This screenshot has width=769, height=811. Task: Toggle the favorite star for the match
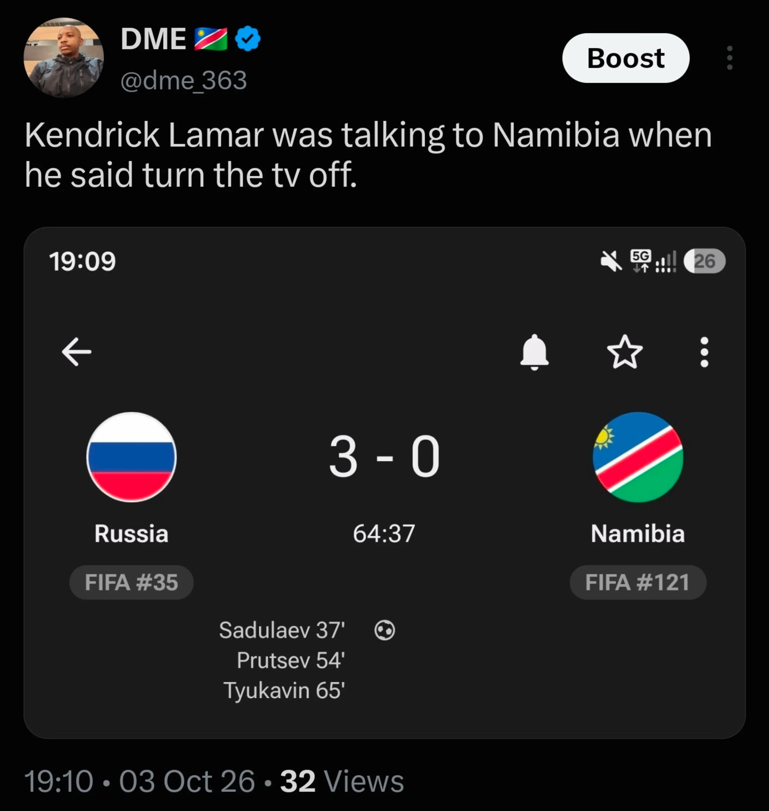tap(625, 352)
